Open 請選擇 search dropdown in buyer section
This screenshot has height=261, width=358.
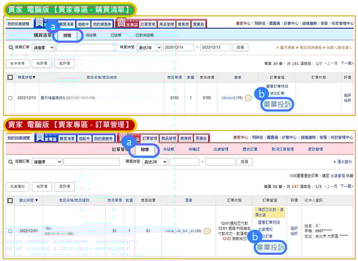(x=43, y=47)
